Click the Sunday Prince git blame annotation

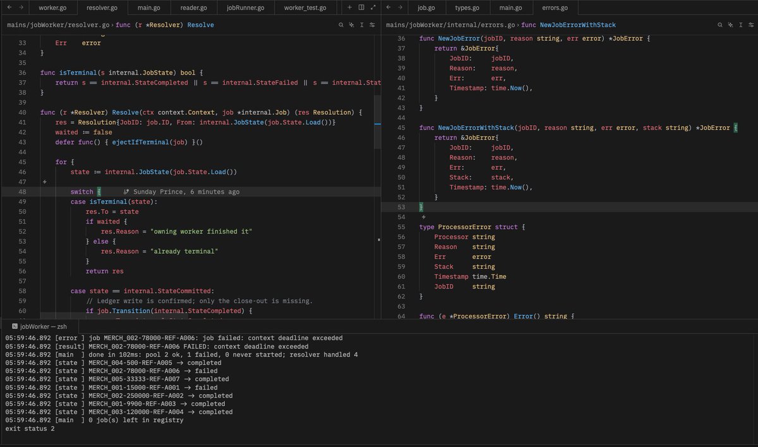point(181,192)
